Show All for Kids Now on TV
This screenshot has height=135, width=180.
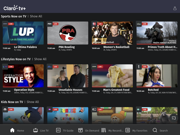(33, 102)
